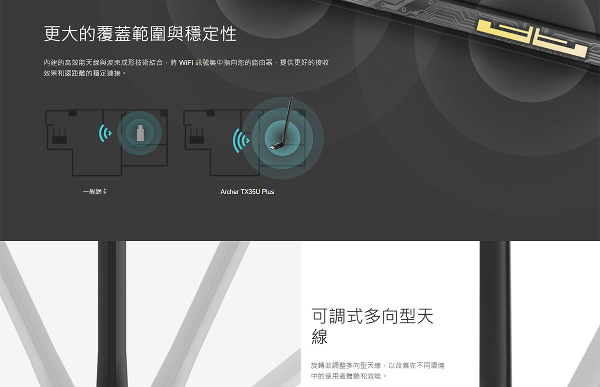Click the Archer TX35U Plus adapter with antenna image
This screenshot has height=387, width=600.
point(282,123)
